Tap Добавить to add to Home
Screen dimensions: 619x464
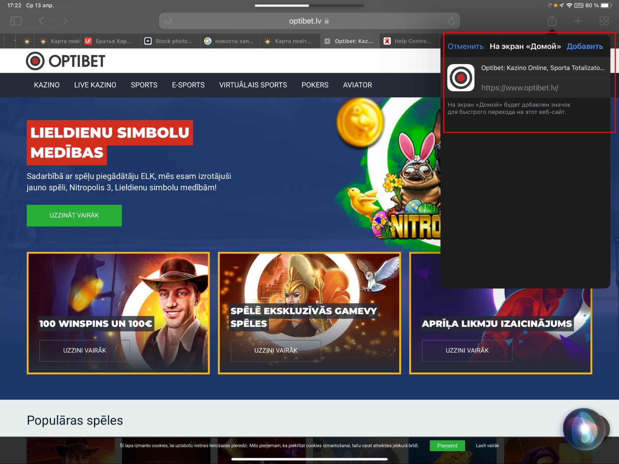[585, 46]
